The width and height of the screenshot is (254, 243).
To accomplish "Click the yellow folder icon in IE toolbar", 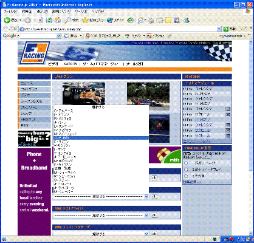I will (168, 20).
